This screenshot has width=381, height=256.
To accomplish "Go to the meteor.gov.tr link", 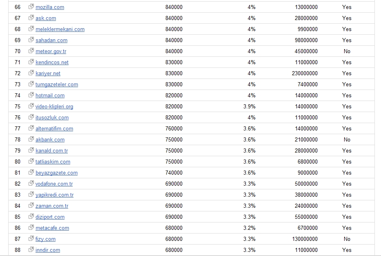I will click(51, 52).
